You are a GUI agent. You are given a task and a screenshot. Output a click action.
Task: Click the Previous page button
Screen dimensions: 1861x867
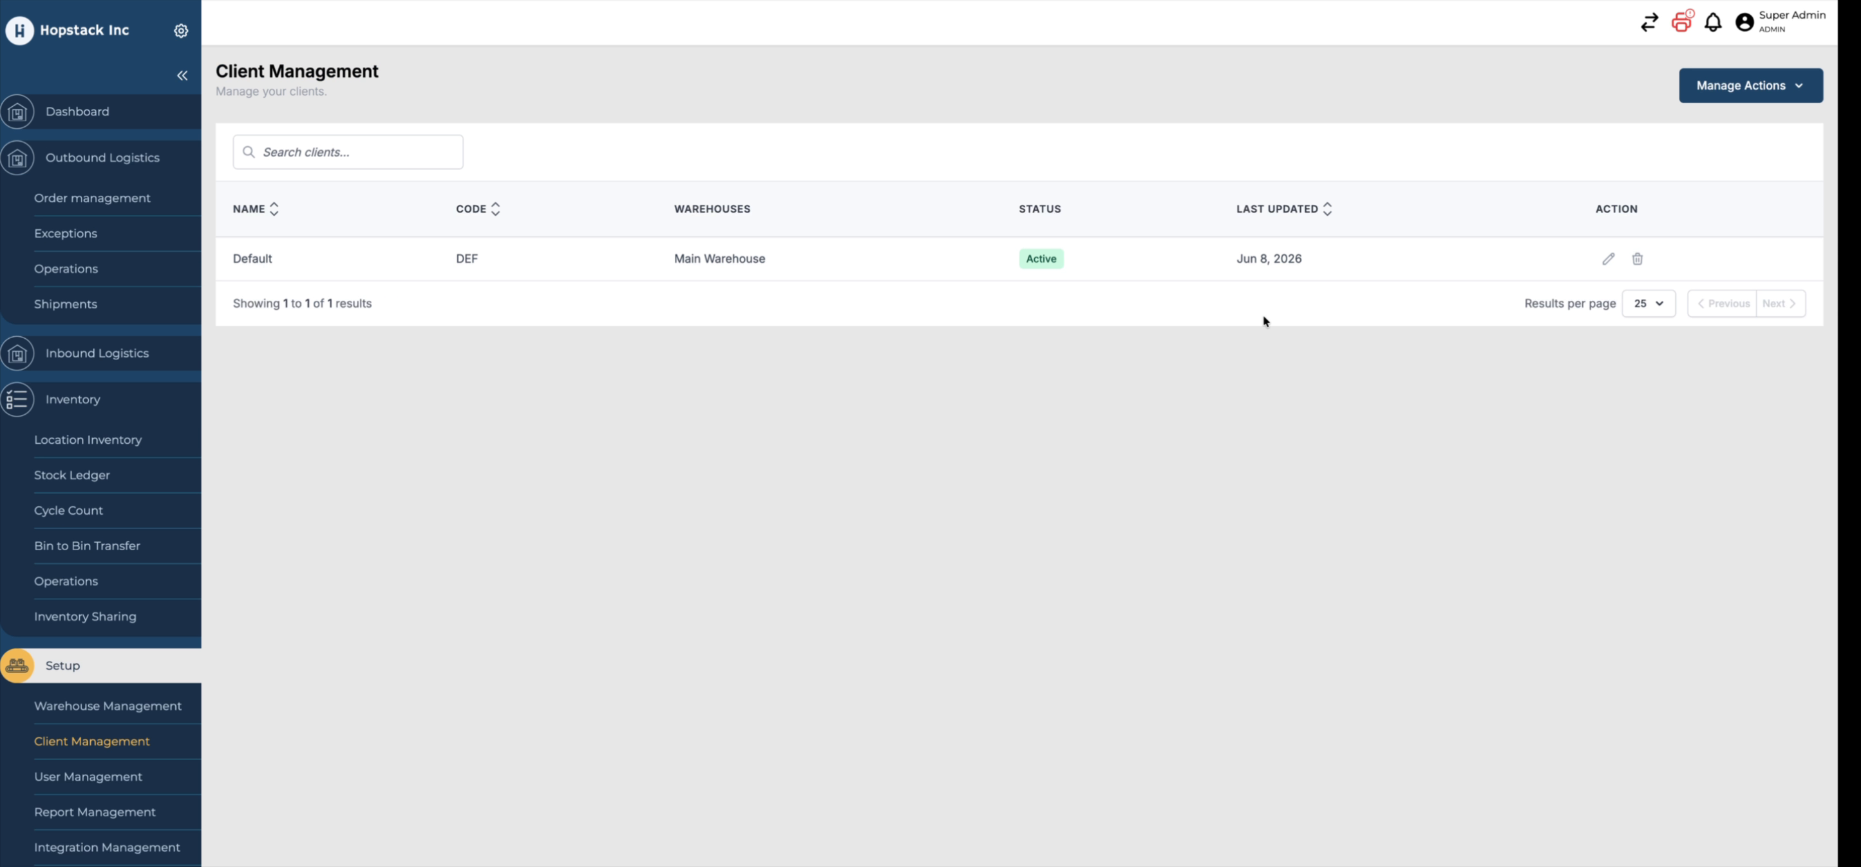tap(1723, 303)
